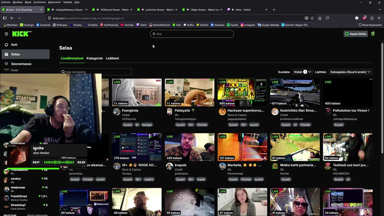Image resolution: width=384 pixels, height=216 pixels.
Task: Click the Hanki KICKs button
Action: click(356, 34)
